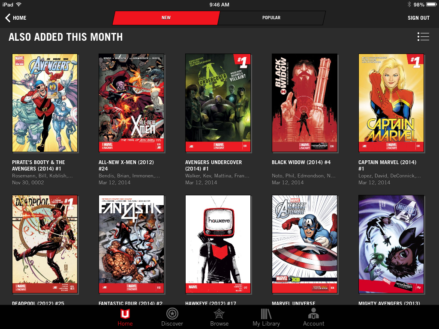Select Mighty Avengers comic cover
Image resolution: width=439 pixels, height=329 pixels.
click(391, 244)
